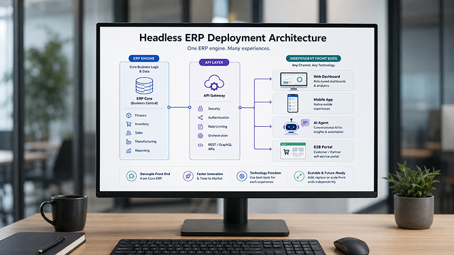Click 'Conversational AI for insights & automation' text
This screenshot has height=255, width=454.
pyautogui.click(x=328, y=130)
